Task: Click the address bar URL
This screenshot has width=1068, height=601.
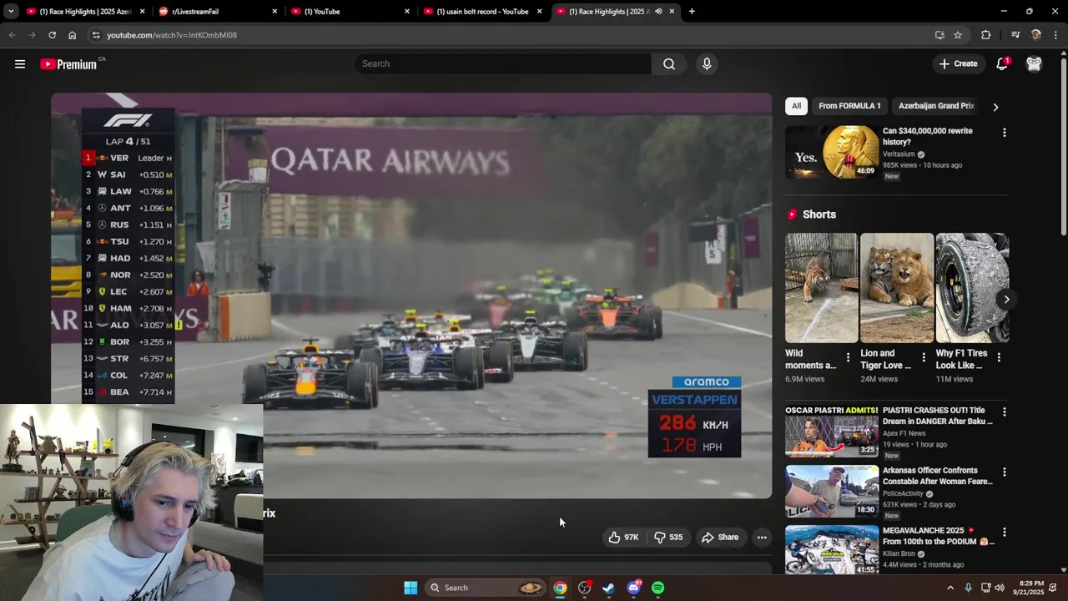Action: pos(172,35)
